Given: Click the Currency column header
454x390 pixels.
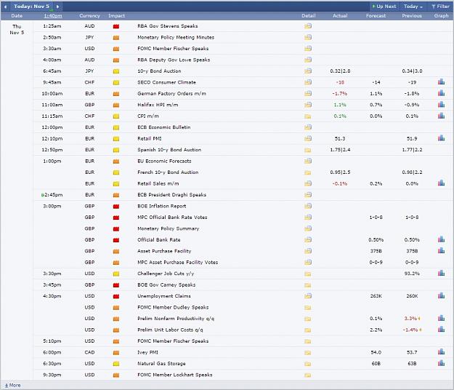Looking at the screenshot, I should pyautogui.click(x=89, y=16).
